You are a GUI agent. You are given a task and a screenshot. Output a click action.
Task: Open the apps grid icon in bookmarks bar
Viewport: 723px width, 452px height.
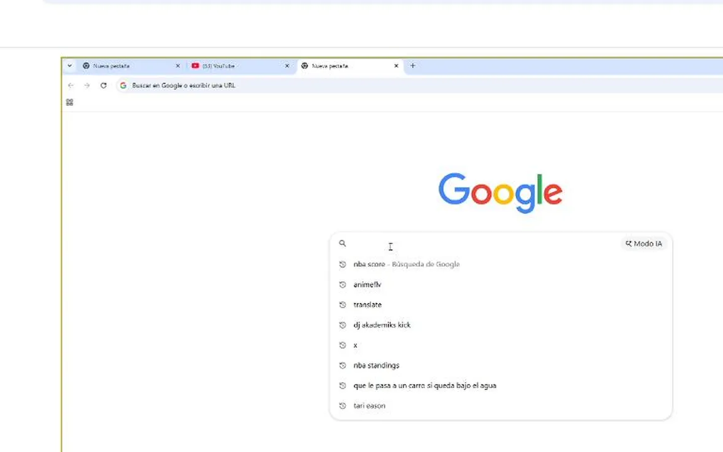coord(70,102)
